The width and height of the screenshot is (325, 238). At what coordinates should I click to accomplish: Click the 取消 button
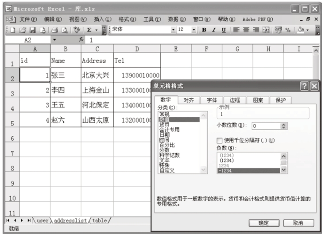tap(298, 223)
